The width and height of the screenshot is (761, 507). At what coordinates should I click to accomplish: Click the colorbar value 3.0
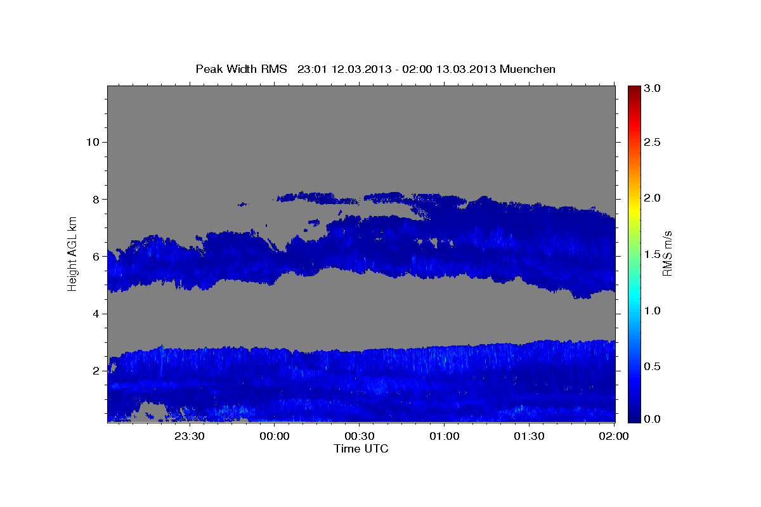click(x=653, y=88)
